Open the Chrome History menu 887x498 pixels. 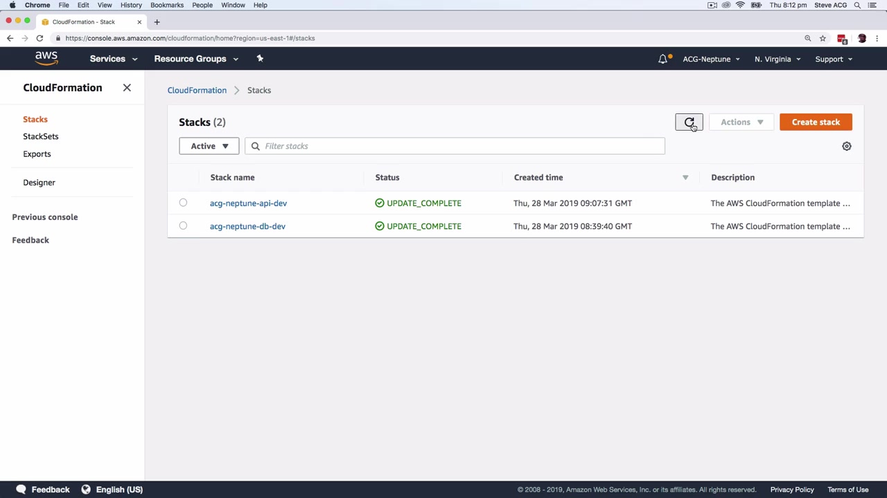tap(131, 5)
